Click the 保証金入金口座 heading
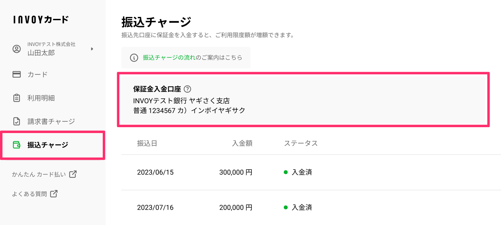 point(157,89)
